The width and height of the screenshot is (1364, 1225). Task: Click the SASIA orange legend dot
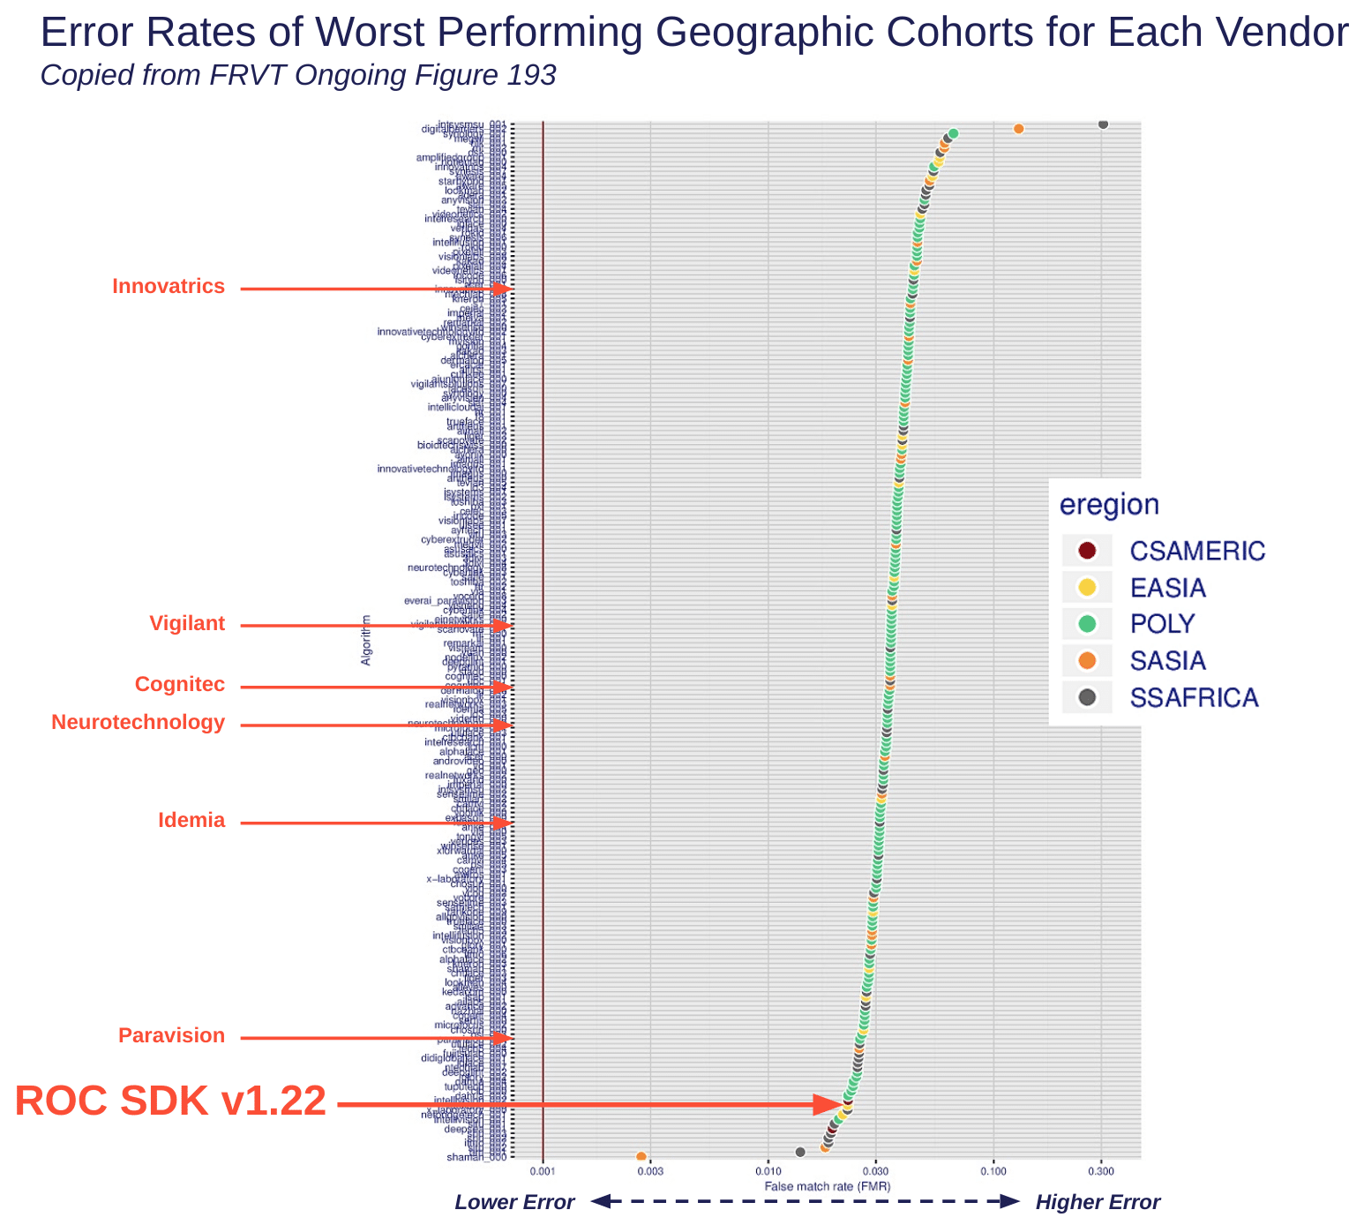pyautogui.click(x=1087, y=660)
